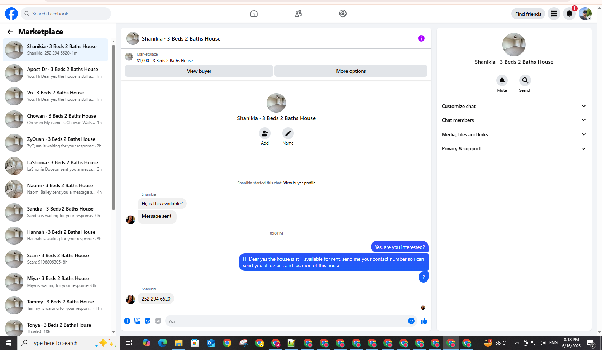This screenshot has height=350, width=602.
Task: Open Outlook from taskbar
Action: point(211,343)
